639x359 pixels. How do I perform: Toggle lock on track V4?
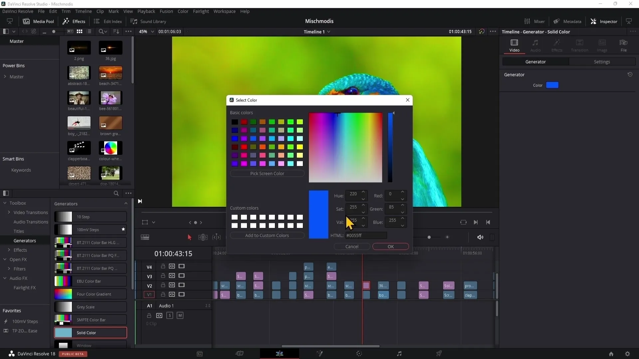(x=163, y=266)
